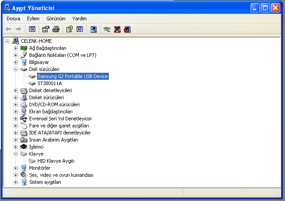The image size is (285, 201).
Task: Click the network adapter card icon
Action: (x=24, y=48)
